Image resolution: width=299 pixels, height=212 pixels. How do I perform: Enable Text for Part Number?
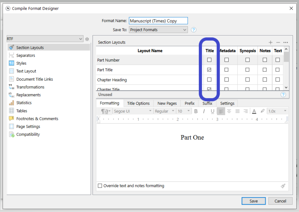[x=278, y=60]
